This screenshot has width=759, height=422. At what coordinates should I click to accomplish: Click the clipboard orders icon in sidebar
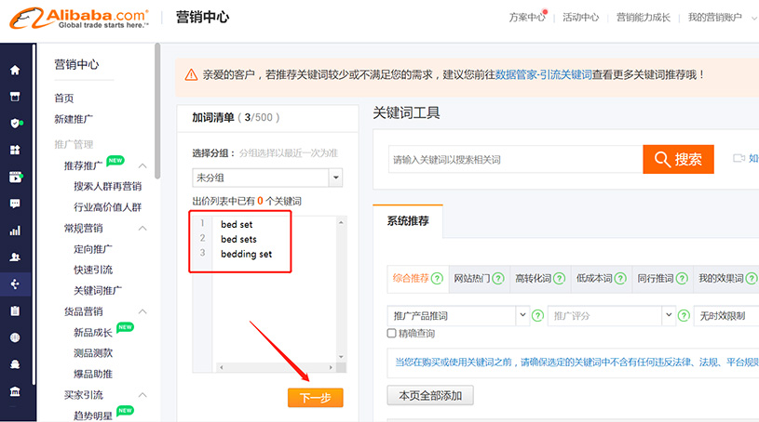[x=15, y=310]
